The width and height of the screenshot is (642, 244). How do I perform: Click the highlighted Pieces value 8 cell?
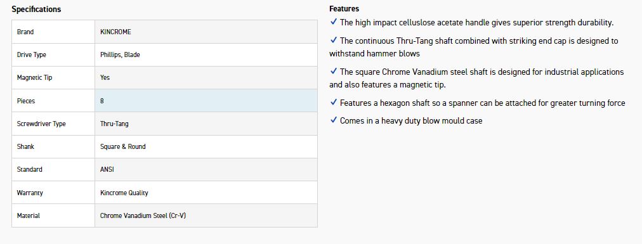click(206, 101)
